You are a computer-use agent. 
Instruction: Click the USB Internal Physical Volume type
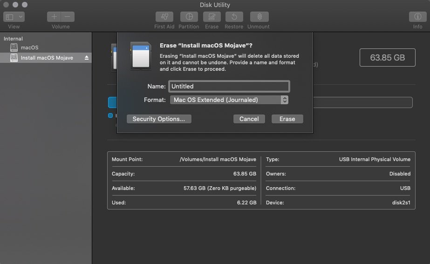coord(375,159)
